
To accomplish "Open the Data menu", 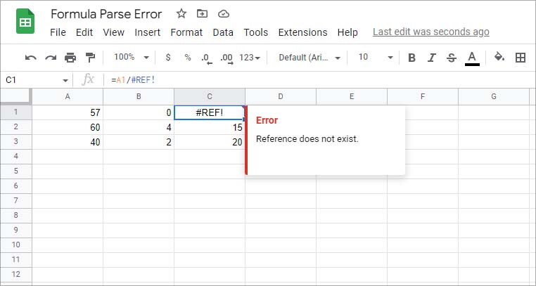I will [223, 32].
